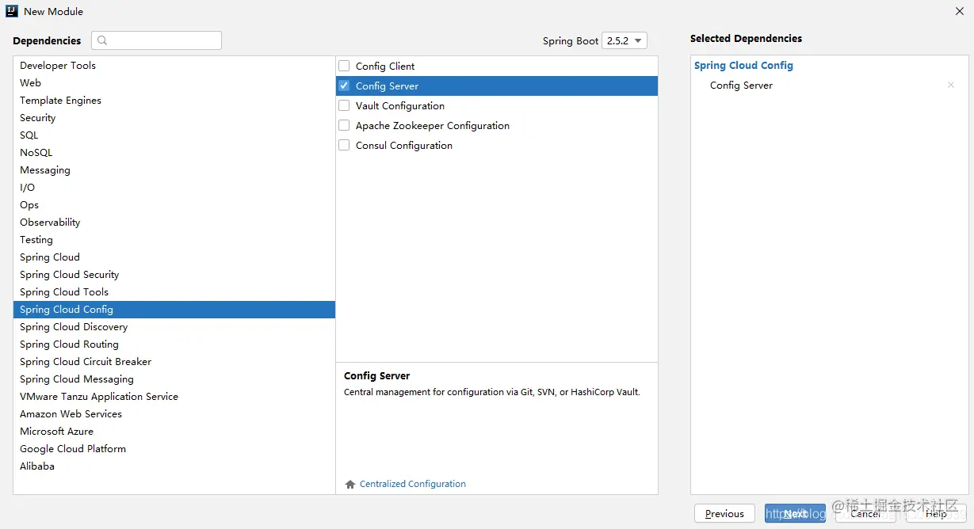This screenshot has width=974, height=529.
Task: Check Apache Zookeeper Configuration
Action: pos(344,125)
